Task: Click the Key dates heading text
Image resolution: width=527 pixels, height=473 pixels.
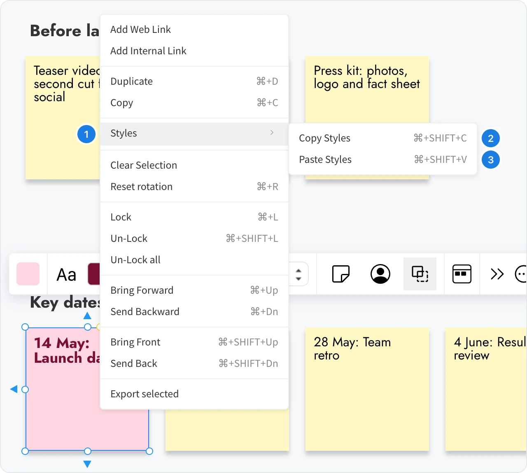Action: 65,303
